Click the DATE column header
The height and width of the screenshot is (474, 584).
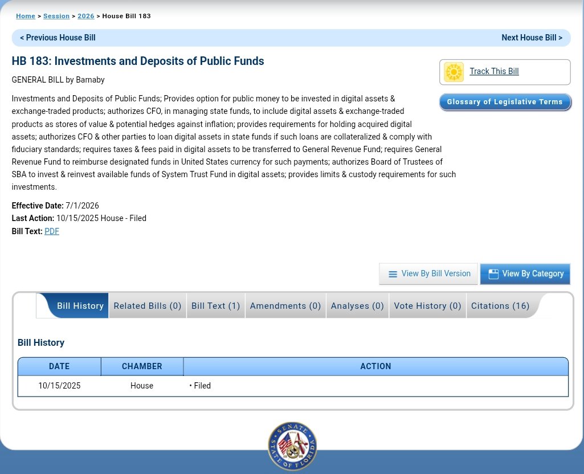click(x=59, y=366)
